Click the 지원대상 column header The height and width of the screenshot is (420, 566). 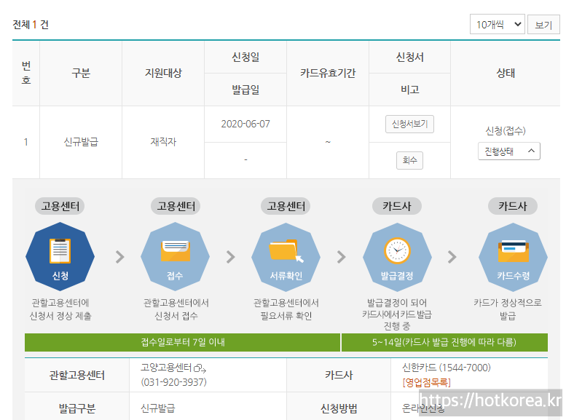coord(163,73)
